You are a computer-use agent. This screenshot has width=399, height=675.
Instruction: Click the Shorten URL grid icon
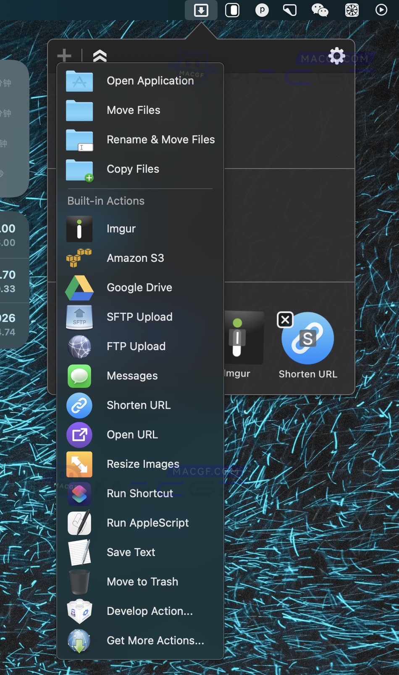[308, 339]
